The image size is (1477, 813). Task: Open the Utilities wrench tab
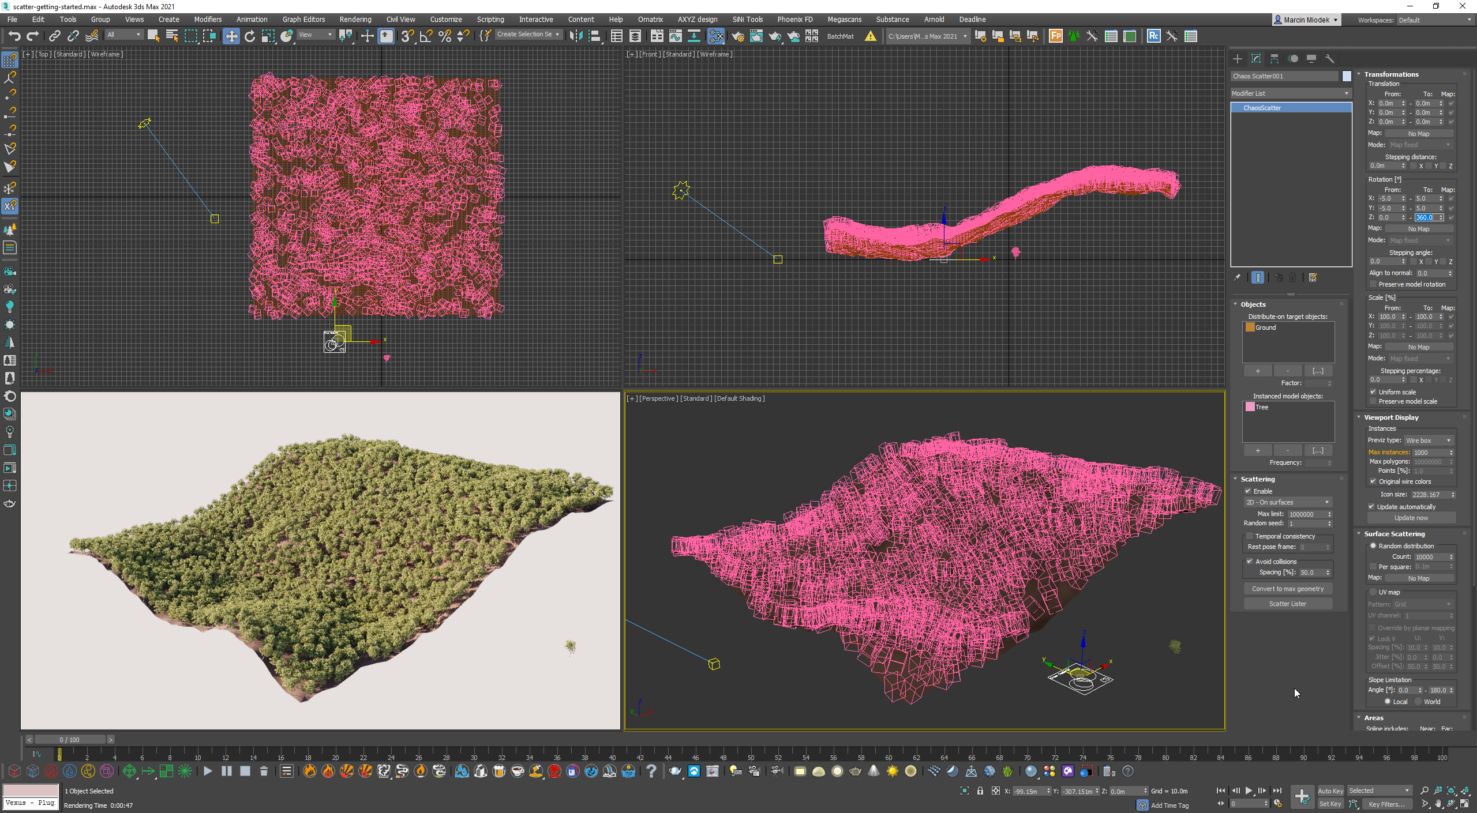point(1330,59)
